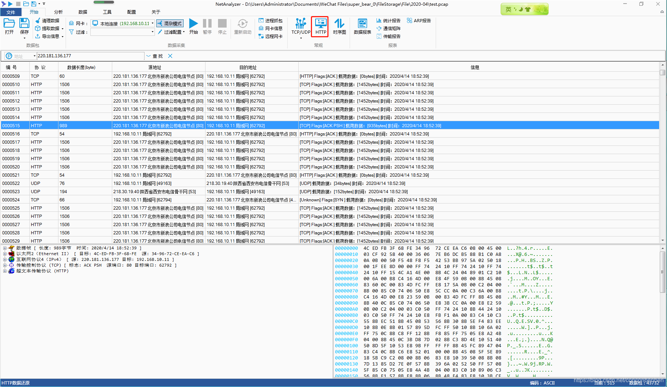
Task: Open the 通信矩阵 communication matrix
Action: pyautogui.click(x=389, y=28)
